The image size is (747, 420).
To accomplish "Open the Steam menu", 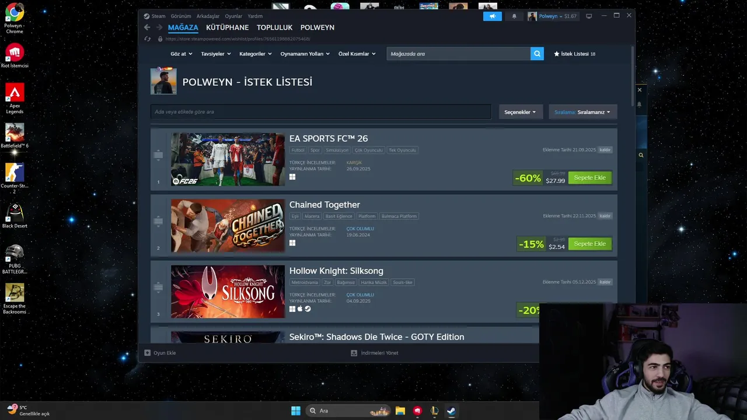I will click(155, 16).
